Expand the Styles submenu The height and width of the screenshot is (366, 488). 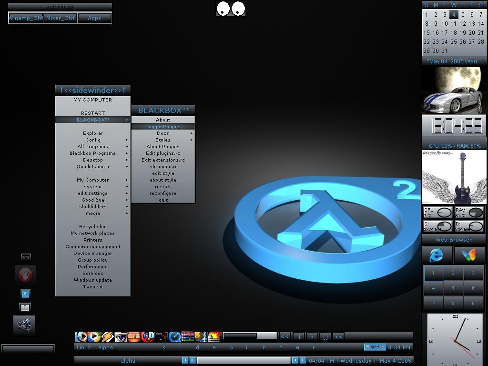click(x=163, y=140)
